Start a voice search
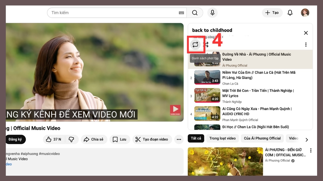This screenshot has height=181, width=323. (x=212, y=13)
